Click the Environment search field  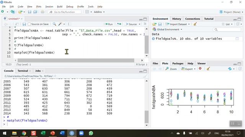[227, 30]
